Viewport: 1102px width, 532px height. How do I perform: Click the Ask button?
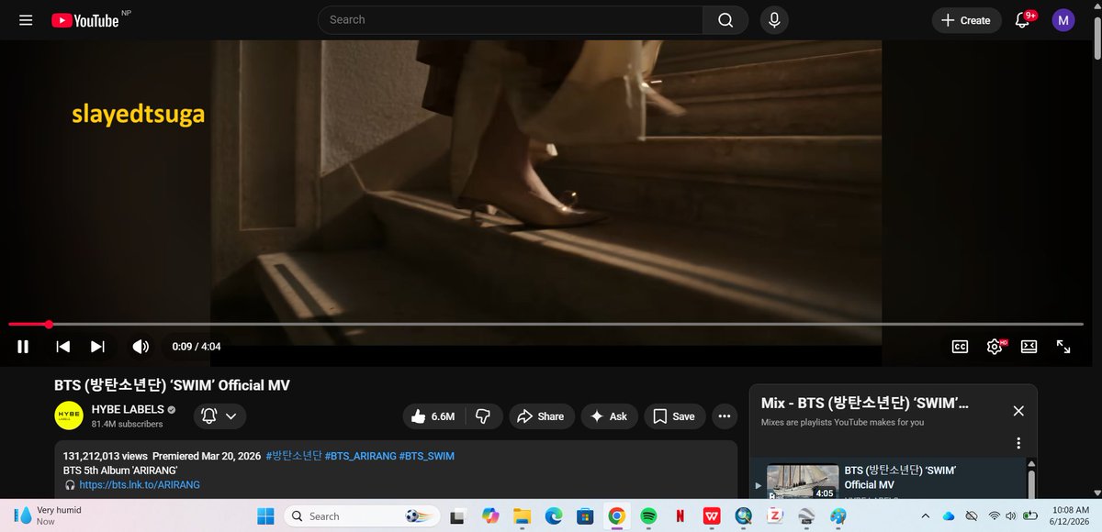point(609,416)
